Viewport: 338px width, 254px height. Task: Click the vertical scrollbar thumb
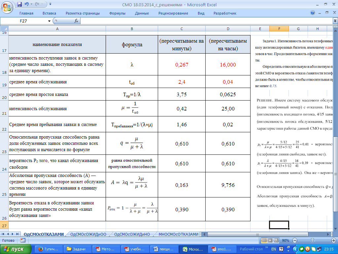pos(335,174)
